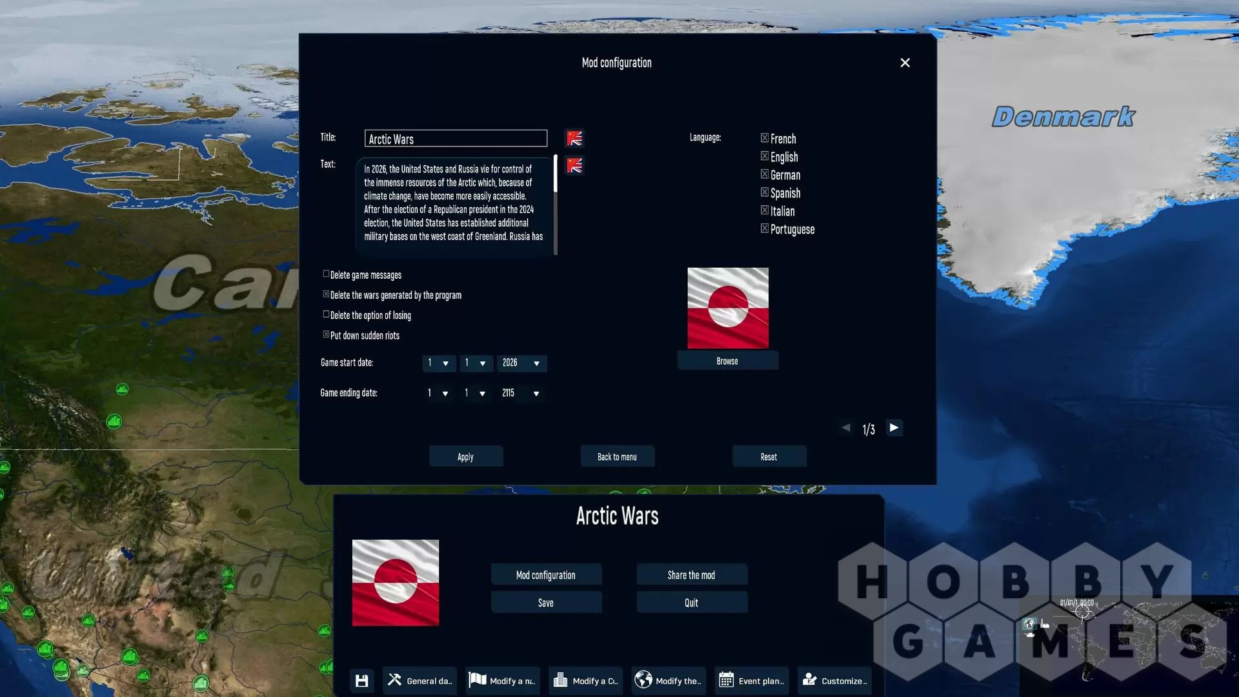Screen dimensions: 1239x697
Task: Select tank icon on minimap
Action: [x=1030, y=635]
